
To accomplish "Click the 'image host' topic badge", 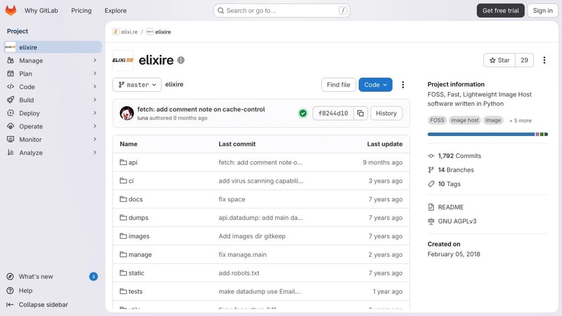I will coord(464,120).
